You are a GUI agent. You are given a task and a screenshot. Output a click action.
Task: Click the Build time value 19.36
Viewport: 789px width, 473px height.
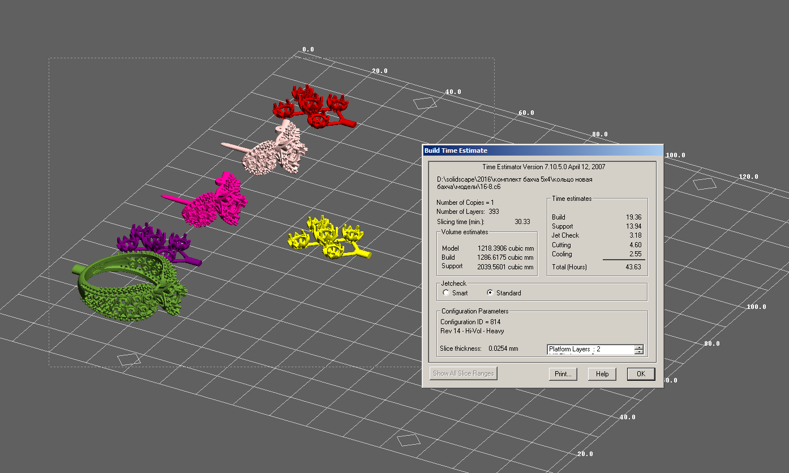[x=633, y=217]
